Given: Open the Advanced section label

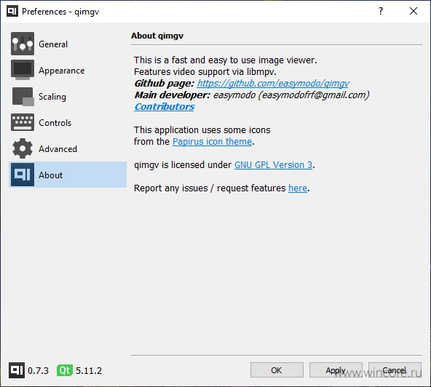Looking at the screenshot, I should [x=58, y=149].
